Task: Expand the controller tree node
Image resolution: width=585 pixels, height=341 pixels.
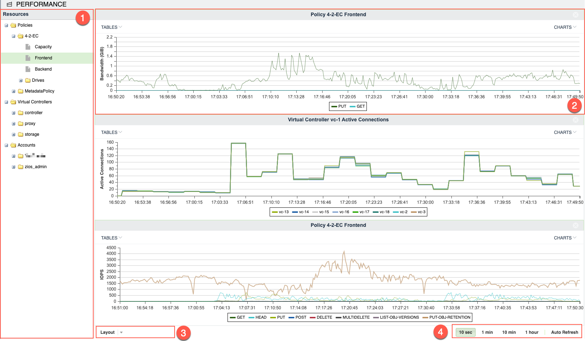Action: coord(13,113)
